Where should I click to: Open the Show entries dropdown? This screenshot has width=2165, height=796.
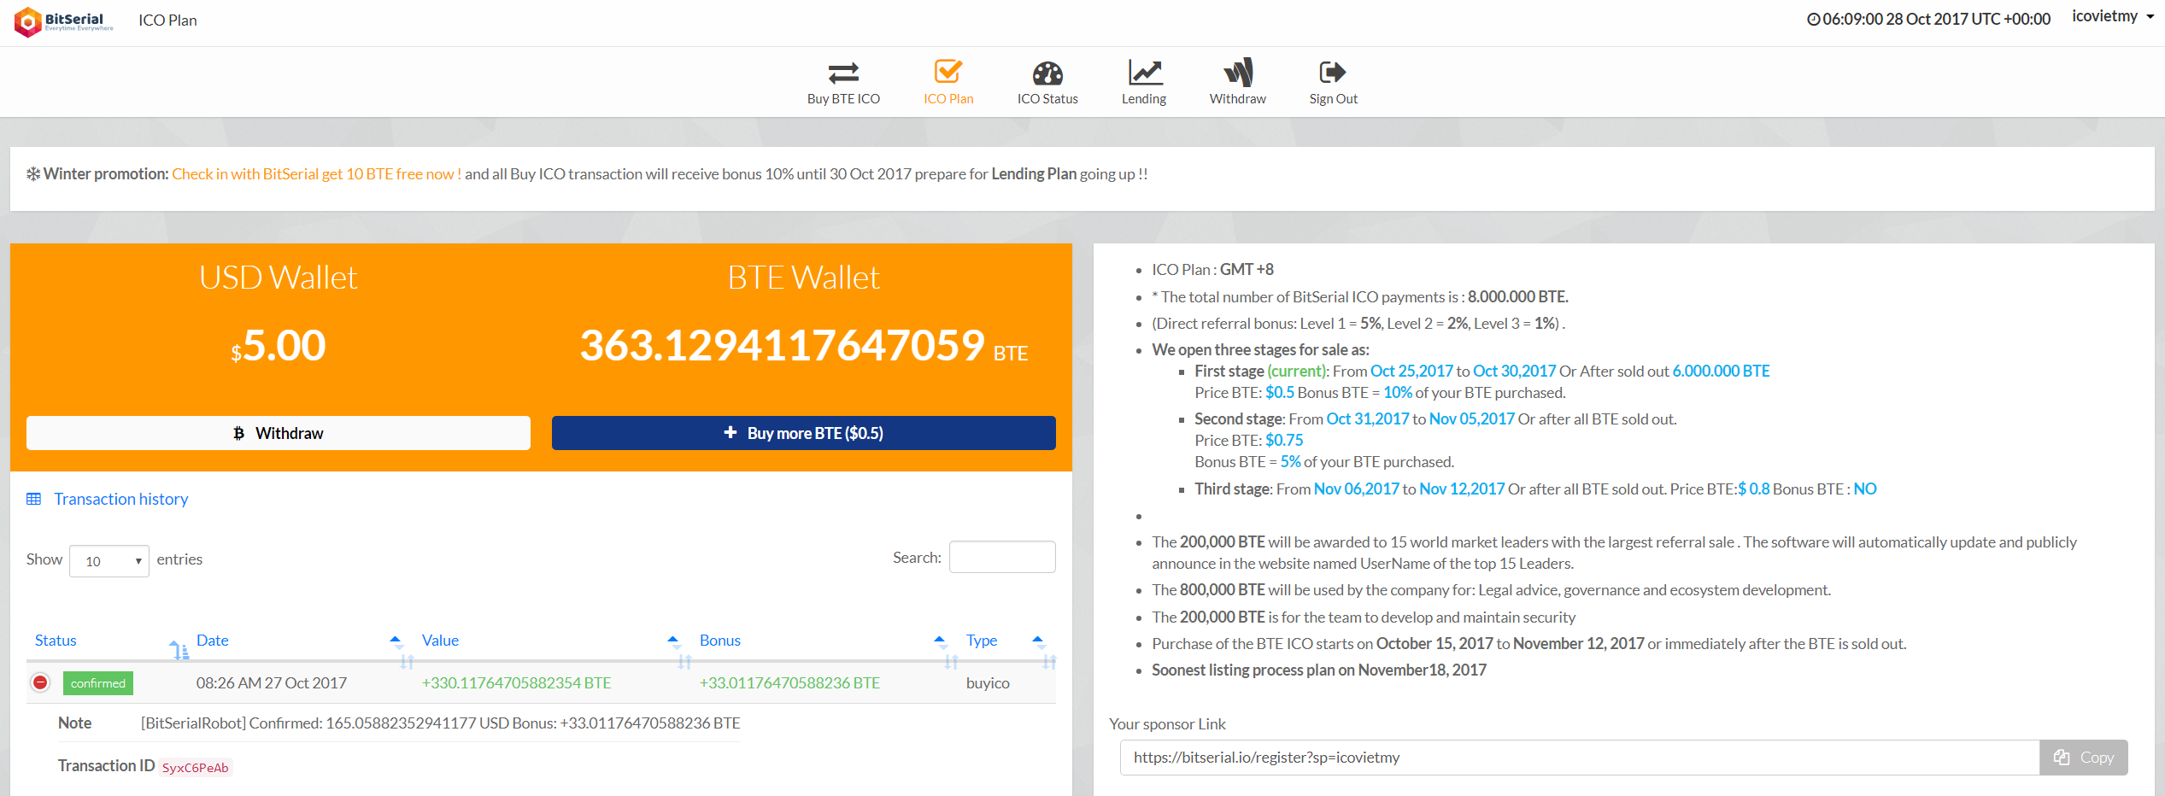point(109,561)
